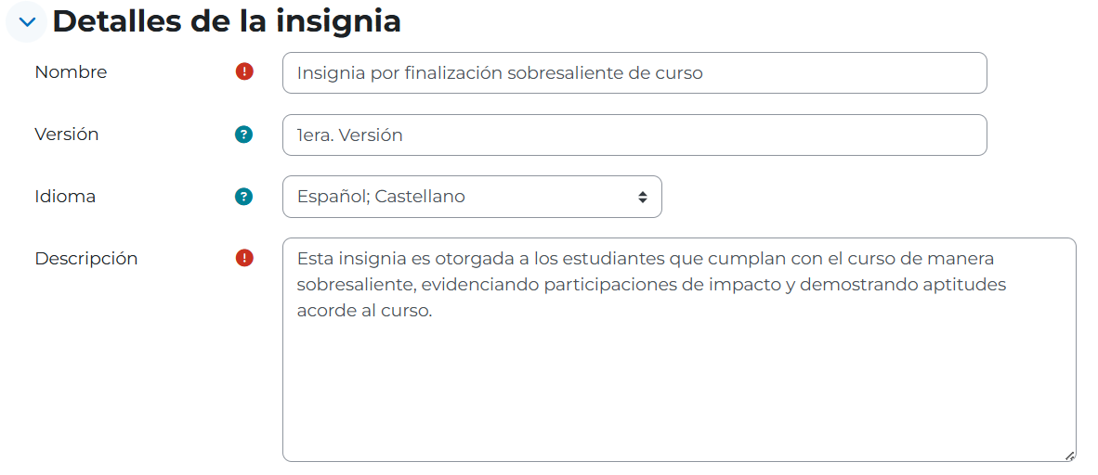Open the help icon next to Idioma
The height and width of the screenshot is (475, 1098).
click(x=243, y=197)
